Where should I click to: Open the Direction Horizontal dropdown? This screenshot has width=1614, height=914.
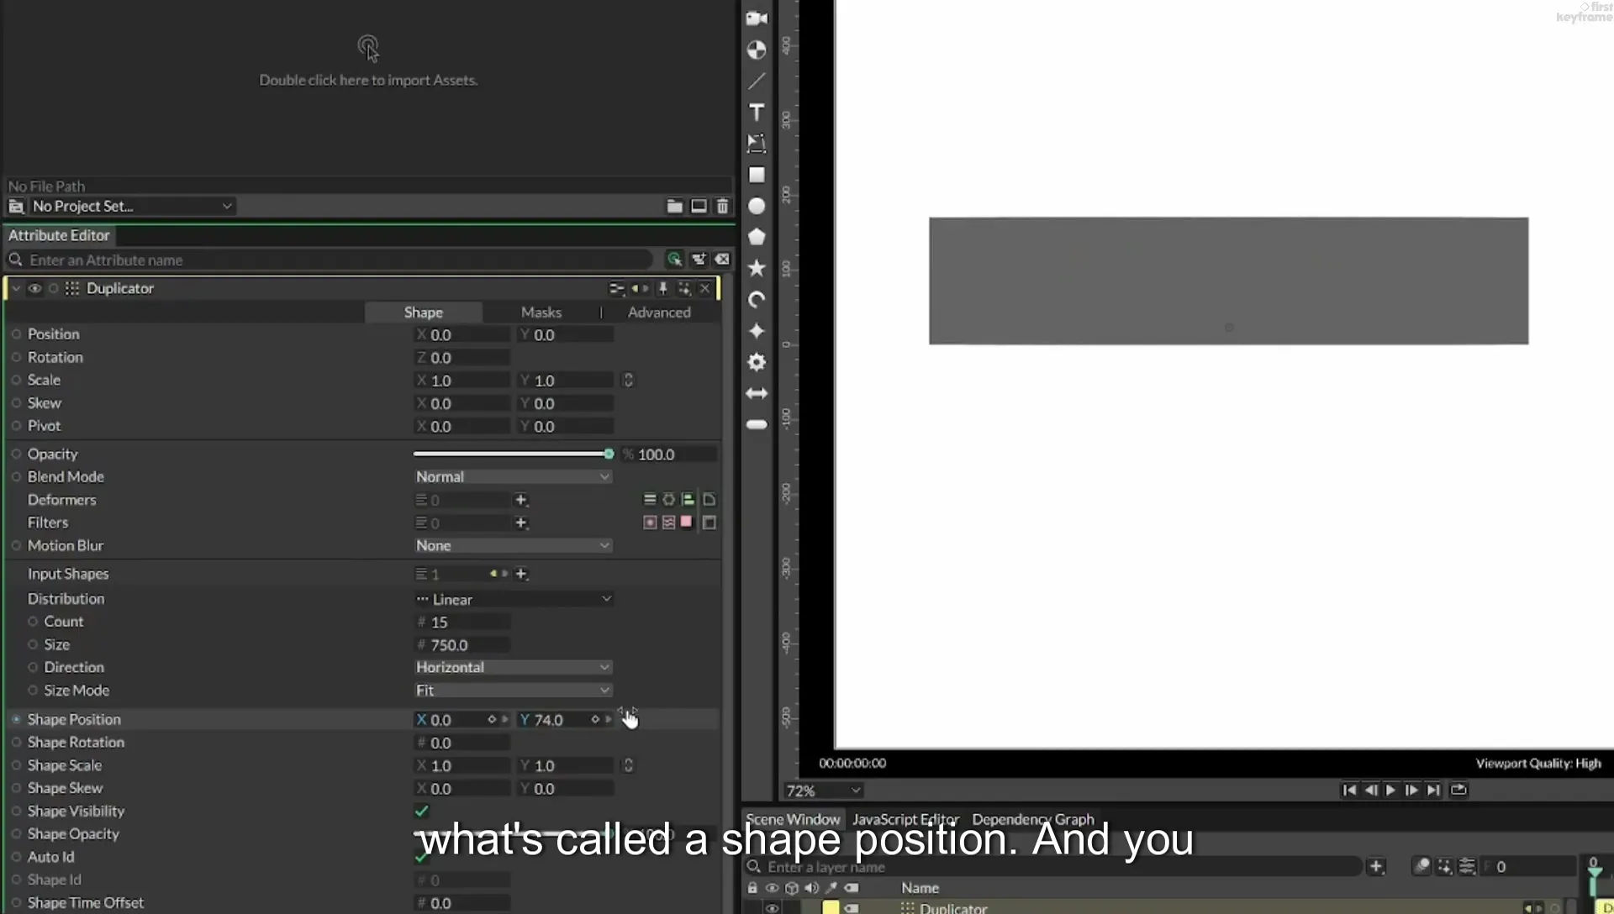[513, 667]
